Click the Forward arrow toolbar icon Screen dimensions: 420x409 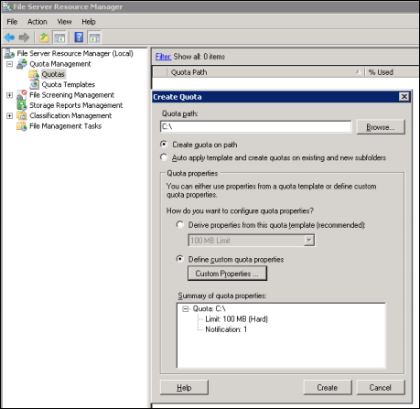pos(24,38)
